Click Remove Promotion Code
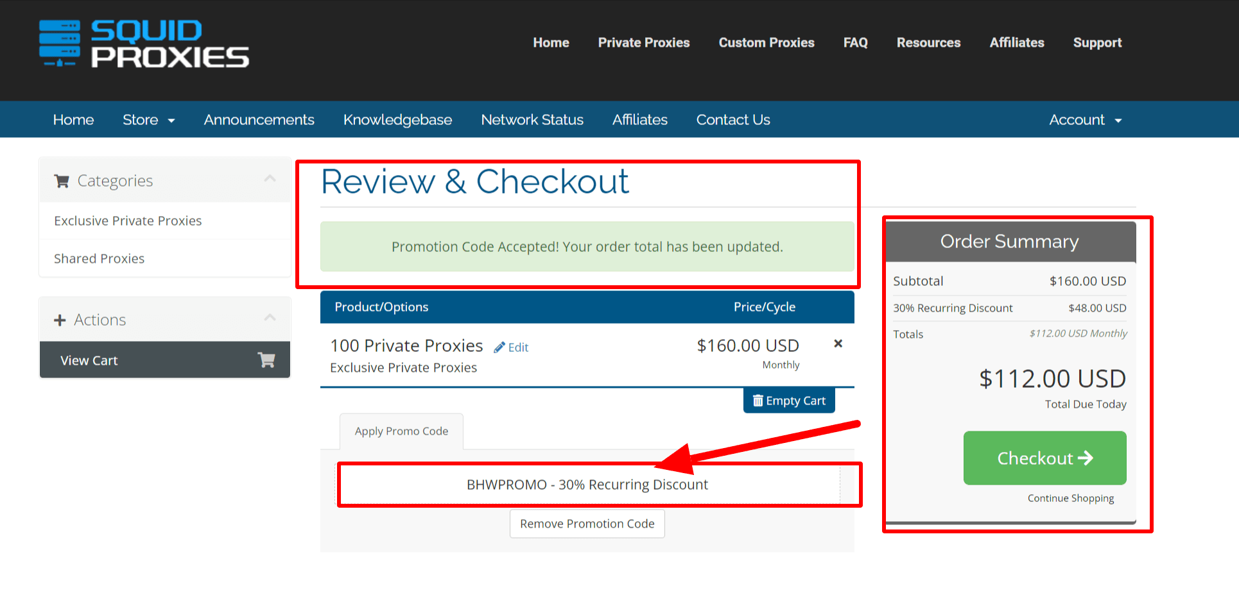This screenshot has height=600, width=1239. pos(586,523)
